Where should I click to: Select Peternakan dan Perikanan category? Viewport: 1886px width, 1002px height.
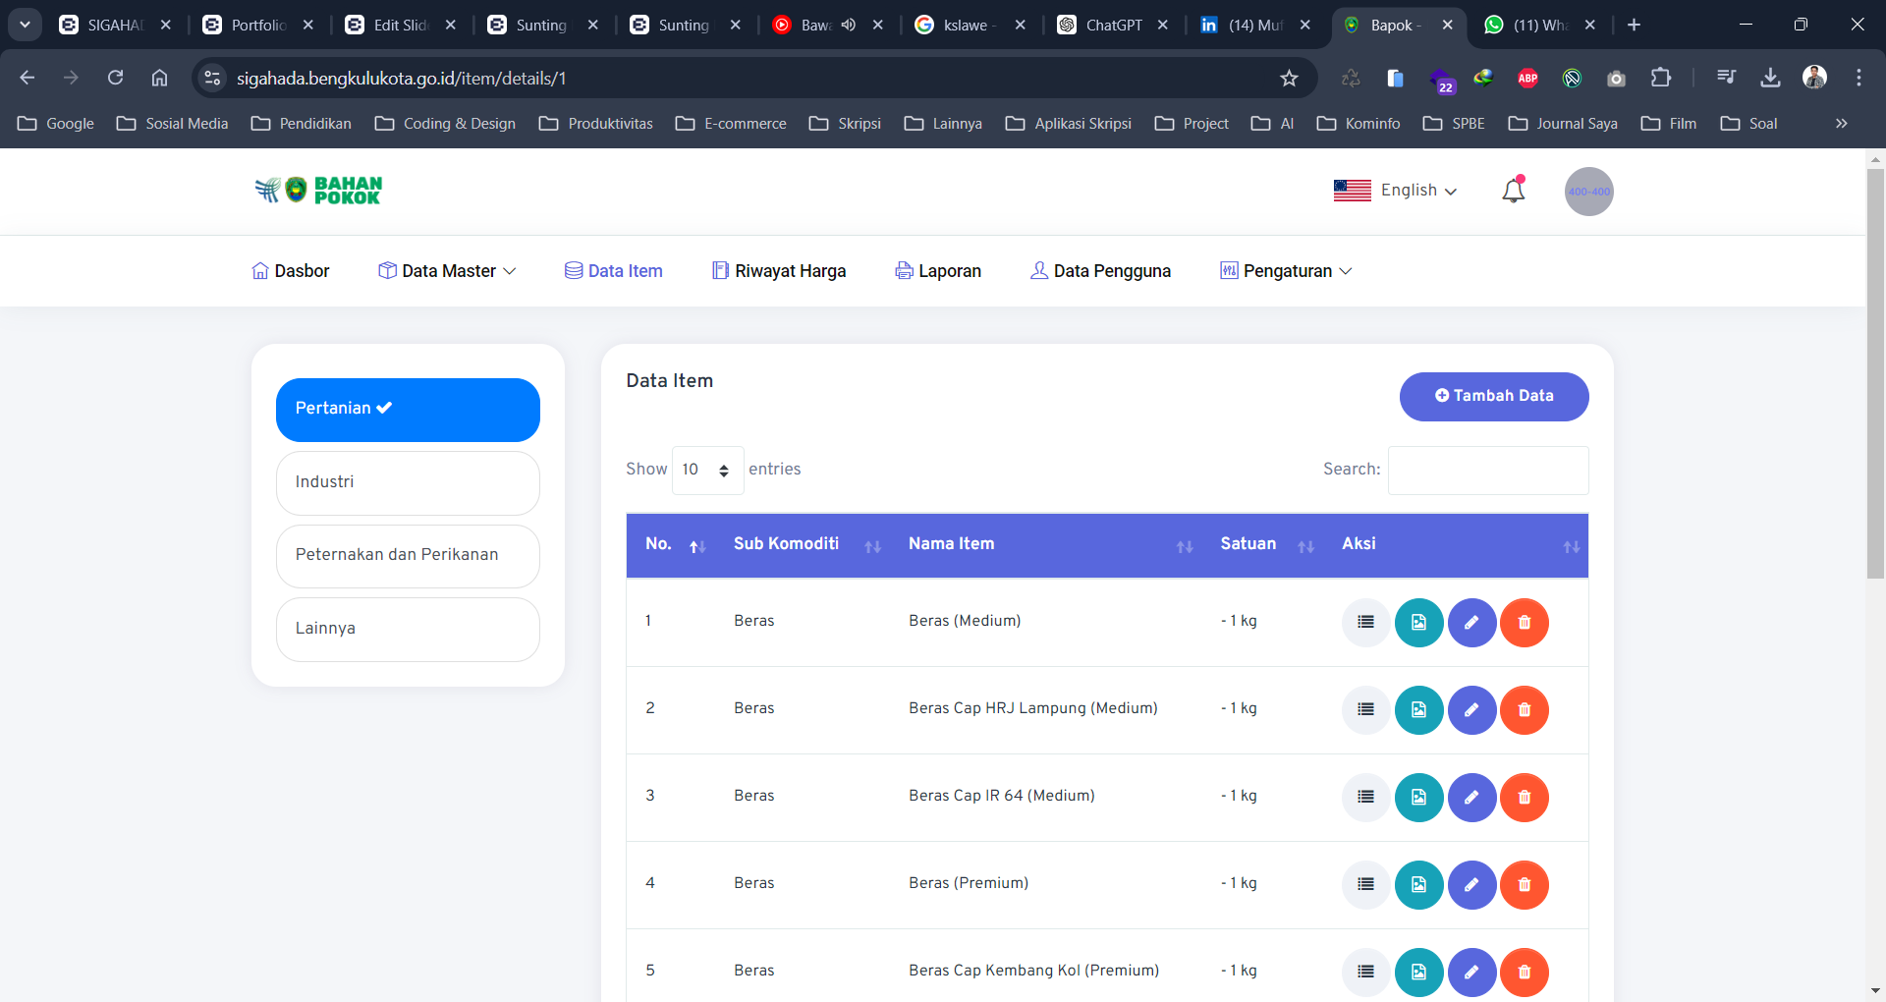[408, 556]
